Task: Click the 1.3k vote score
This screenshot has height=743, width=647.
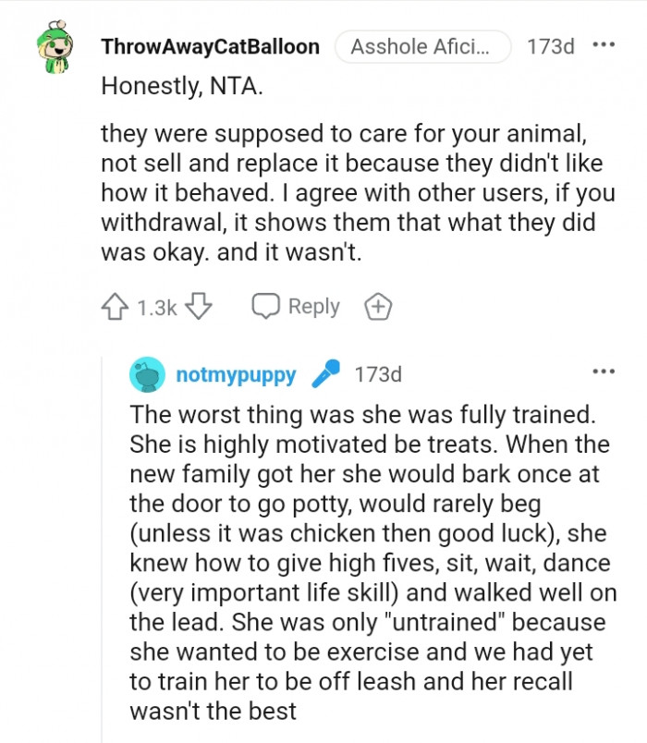Action: (x=156, y=308)
